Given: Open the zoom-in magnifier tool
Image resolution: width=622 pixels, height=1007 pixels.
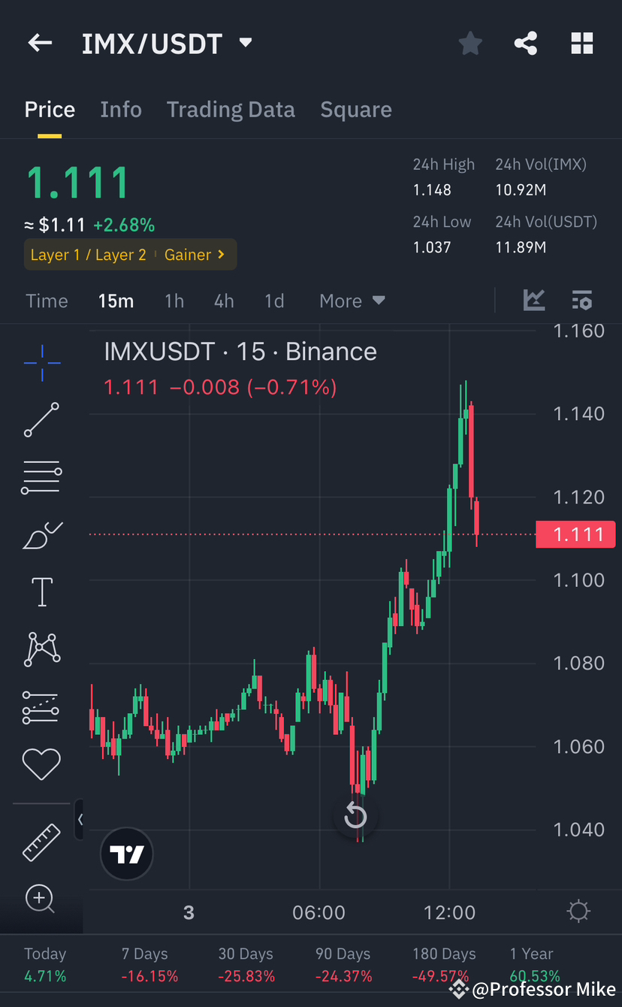Looking at the screenshot, I should point(41,899).
